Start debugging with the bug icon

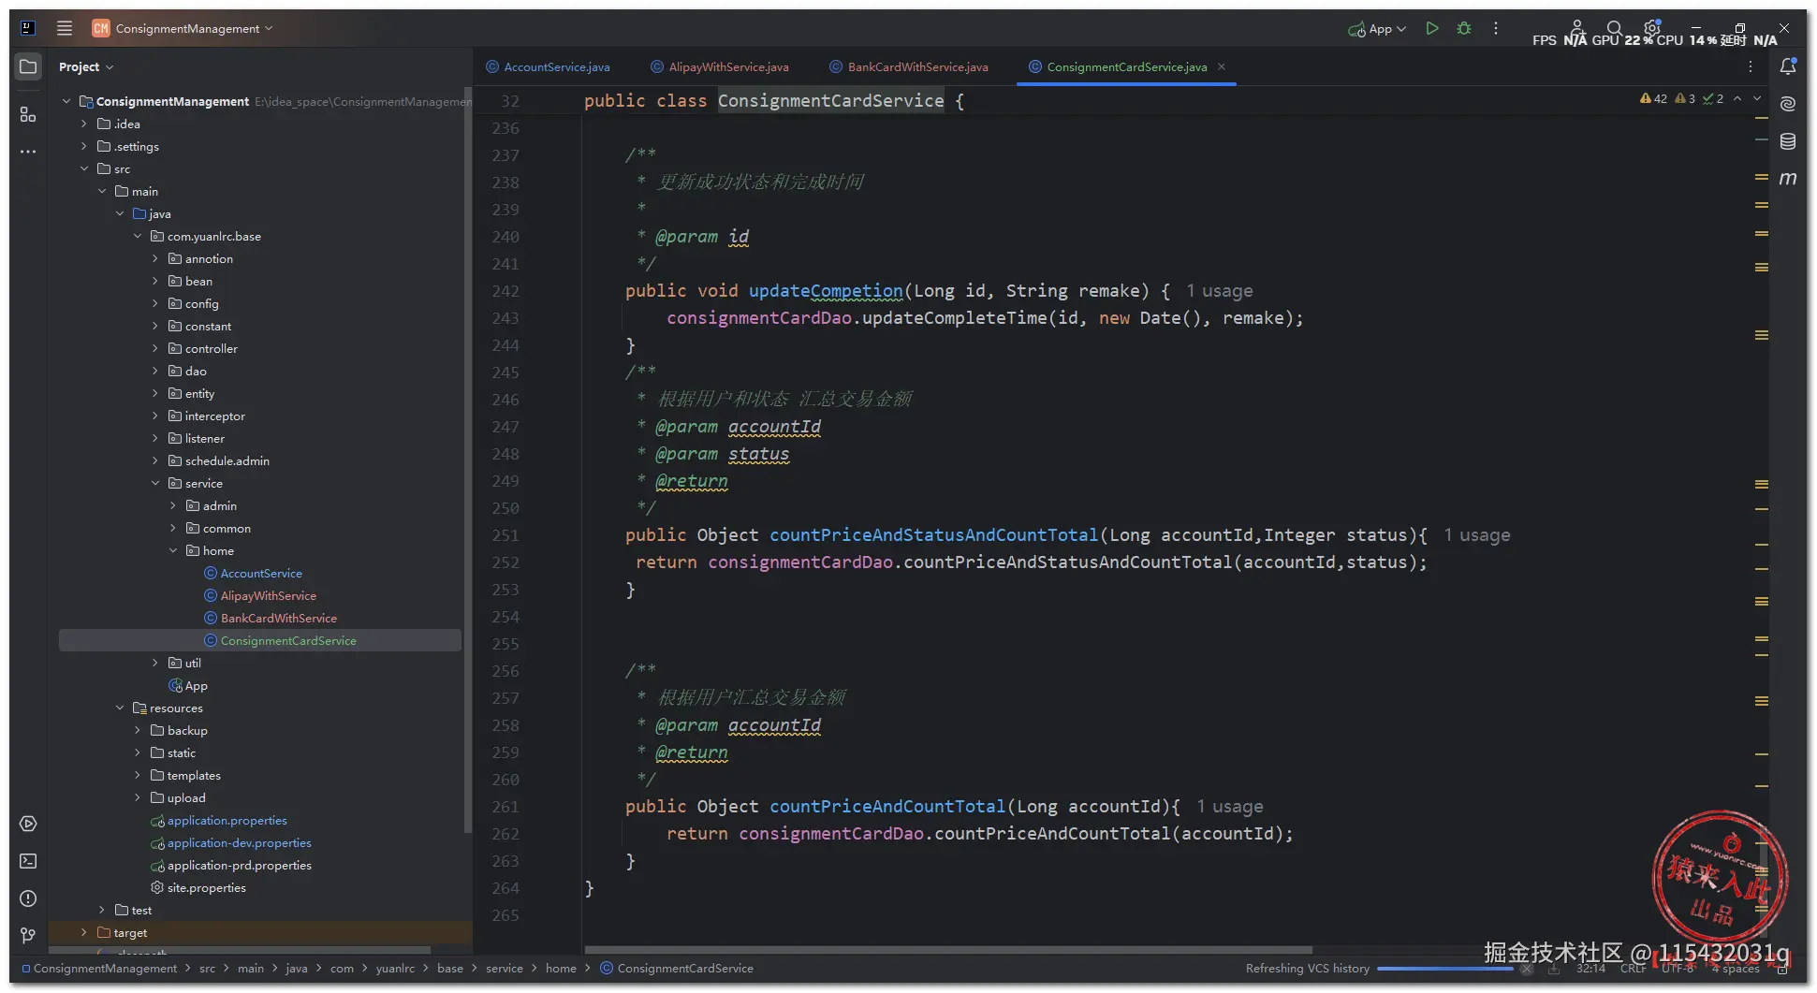[x=1464, y=29]
